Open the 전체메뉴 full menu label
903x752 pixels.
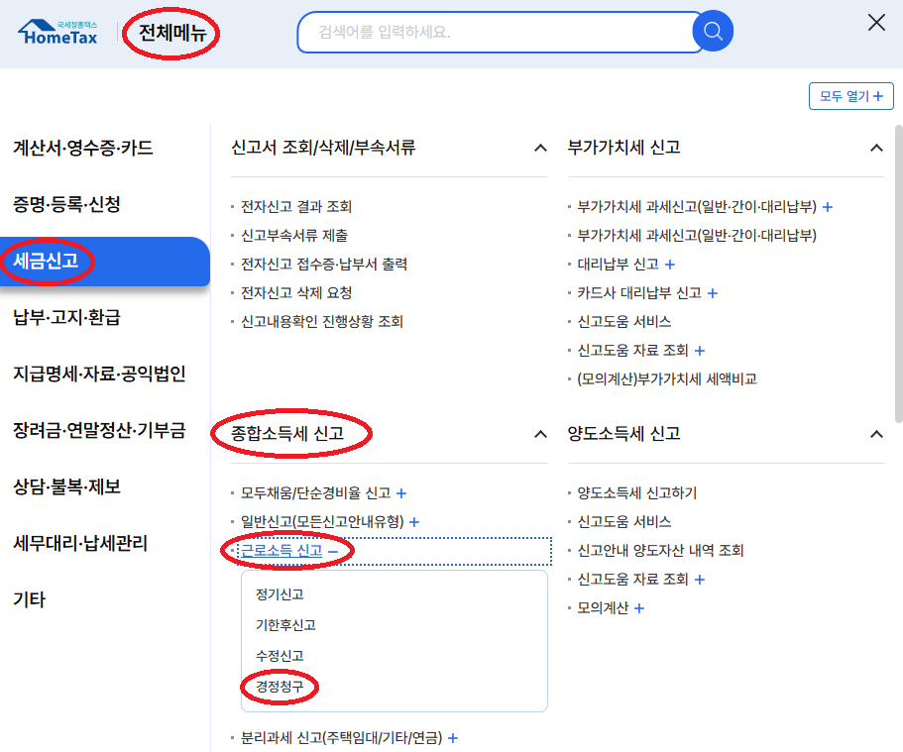[170, 32]
